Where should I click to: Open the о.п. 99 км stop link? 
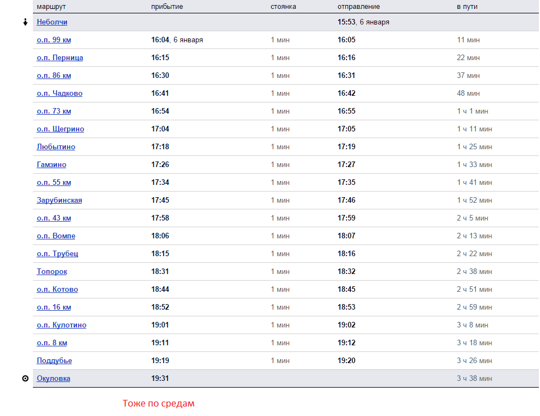[54, 40]
